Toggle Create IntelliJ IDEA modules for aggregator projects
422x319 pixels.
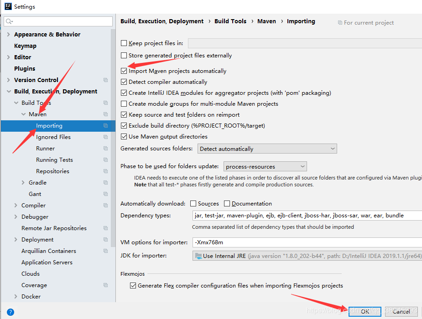tap(124, 93)
